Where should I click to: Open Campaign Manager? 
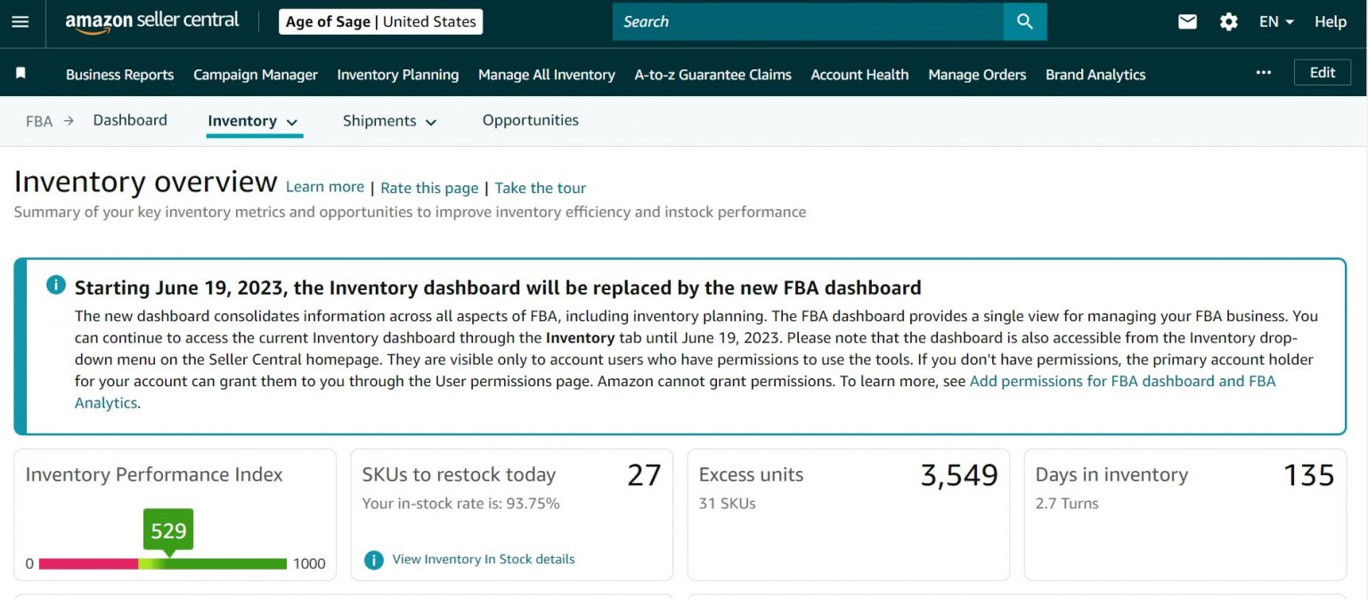256,75
